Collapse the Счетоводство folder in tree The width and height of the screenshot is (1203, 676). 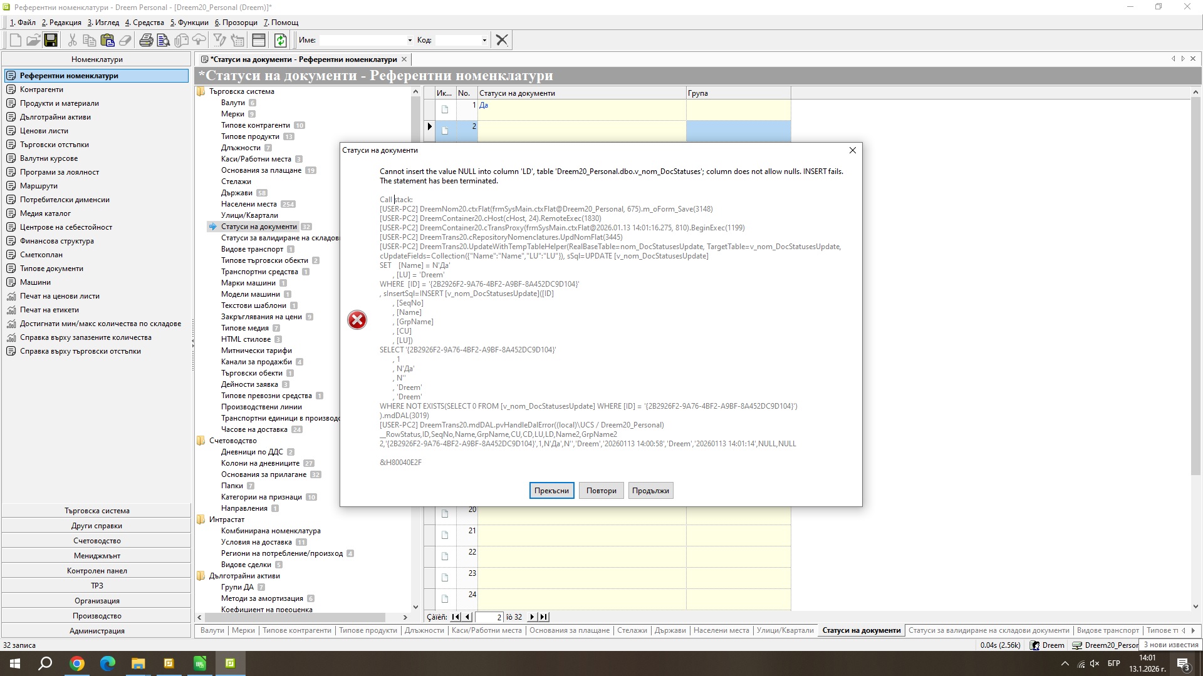tap(201, 441)
